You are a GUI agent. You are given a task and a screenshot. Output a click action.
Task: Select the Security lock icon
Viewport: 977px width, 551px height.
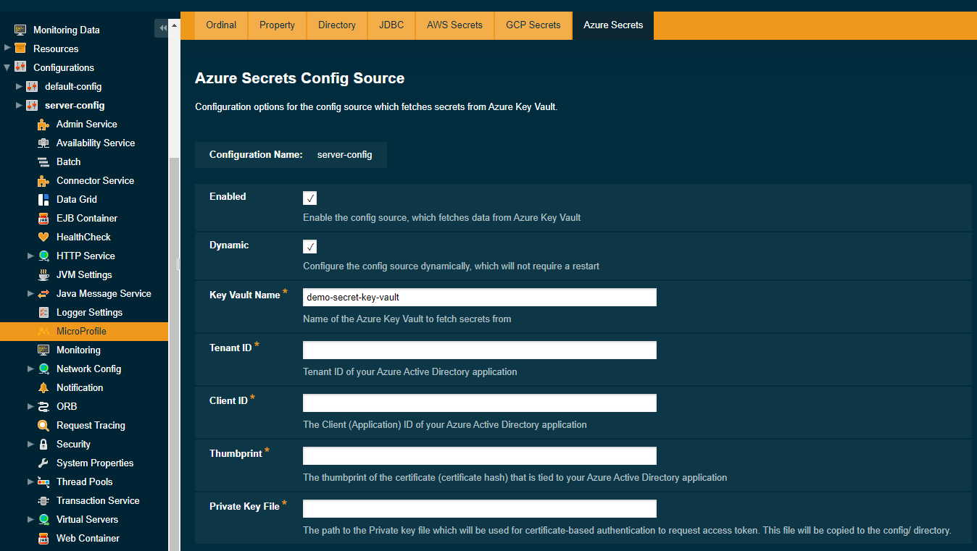tap(43, 444)
